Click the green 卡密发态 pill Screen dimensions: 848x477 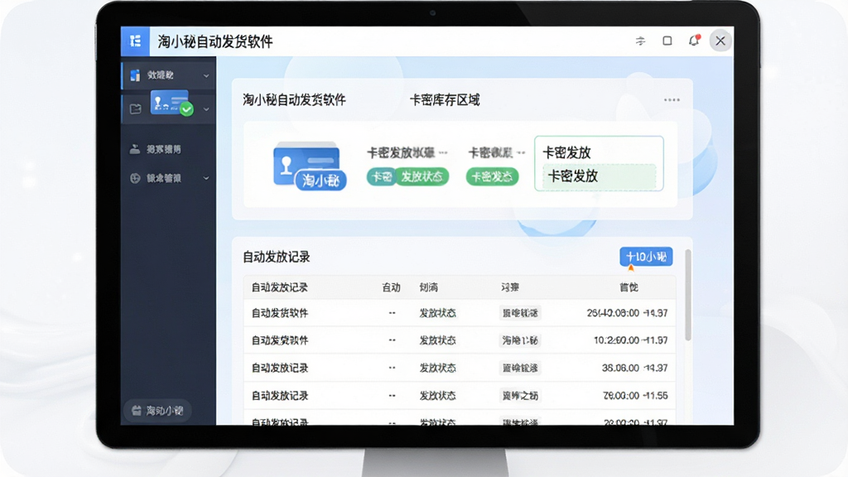[492, 177]
